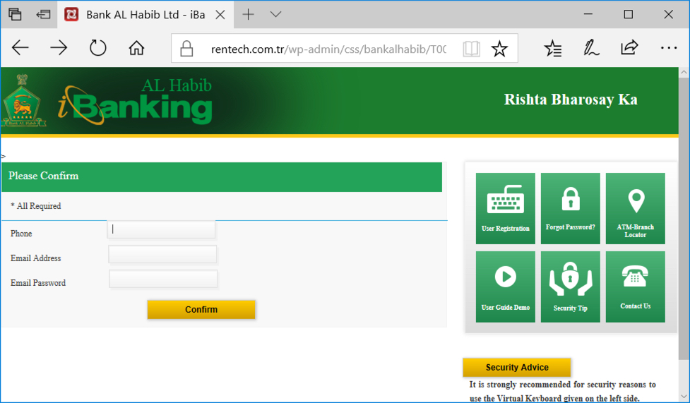The height and width of the screenshot is (403, 690).
Task: Show tab previews chevron
Action: click(276, 14)
